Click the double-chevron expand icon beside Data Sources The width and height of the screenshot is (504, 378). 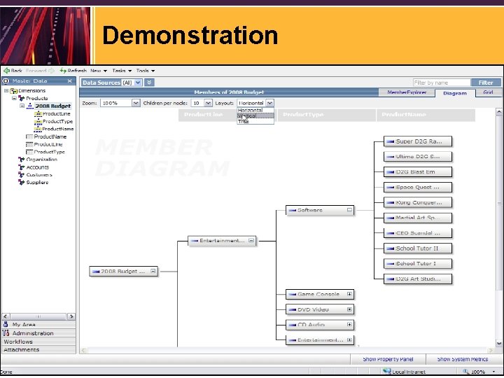149,83
